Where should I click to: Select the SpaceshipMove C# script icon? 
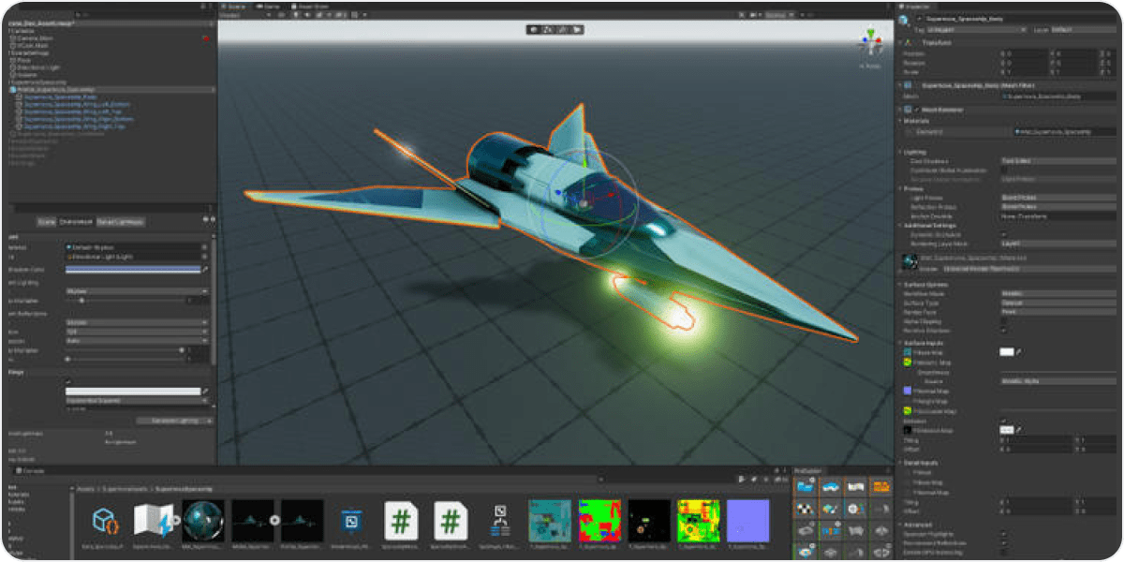pos(401,521)
